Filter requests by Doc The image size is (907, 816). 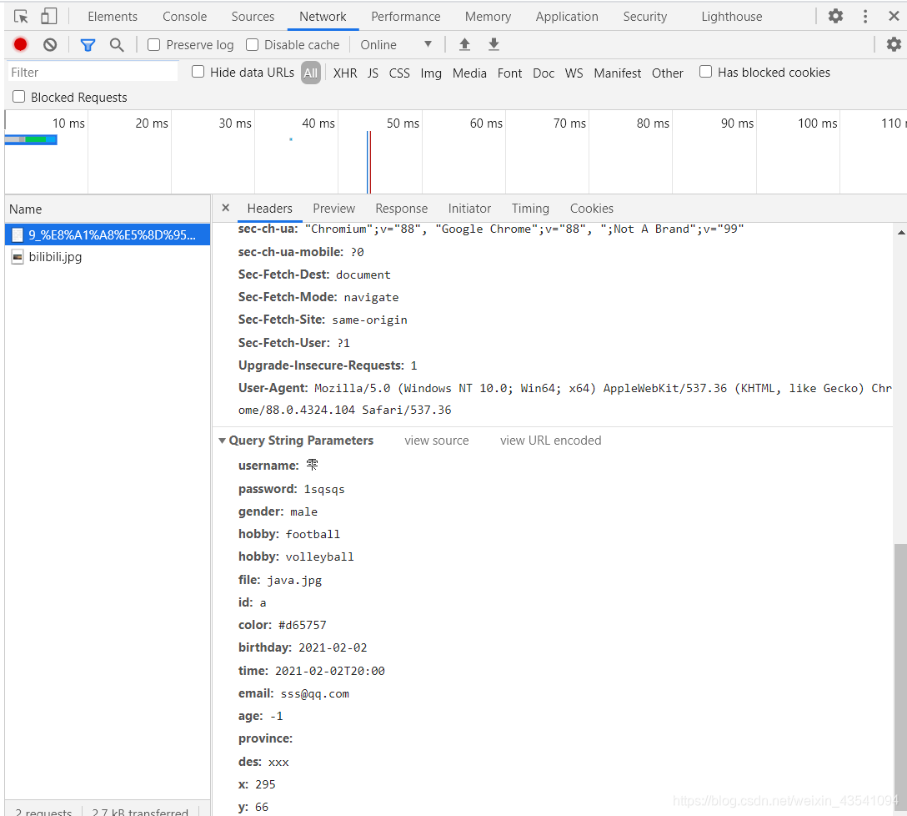544,73
